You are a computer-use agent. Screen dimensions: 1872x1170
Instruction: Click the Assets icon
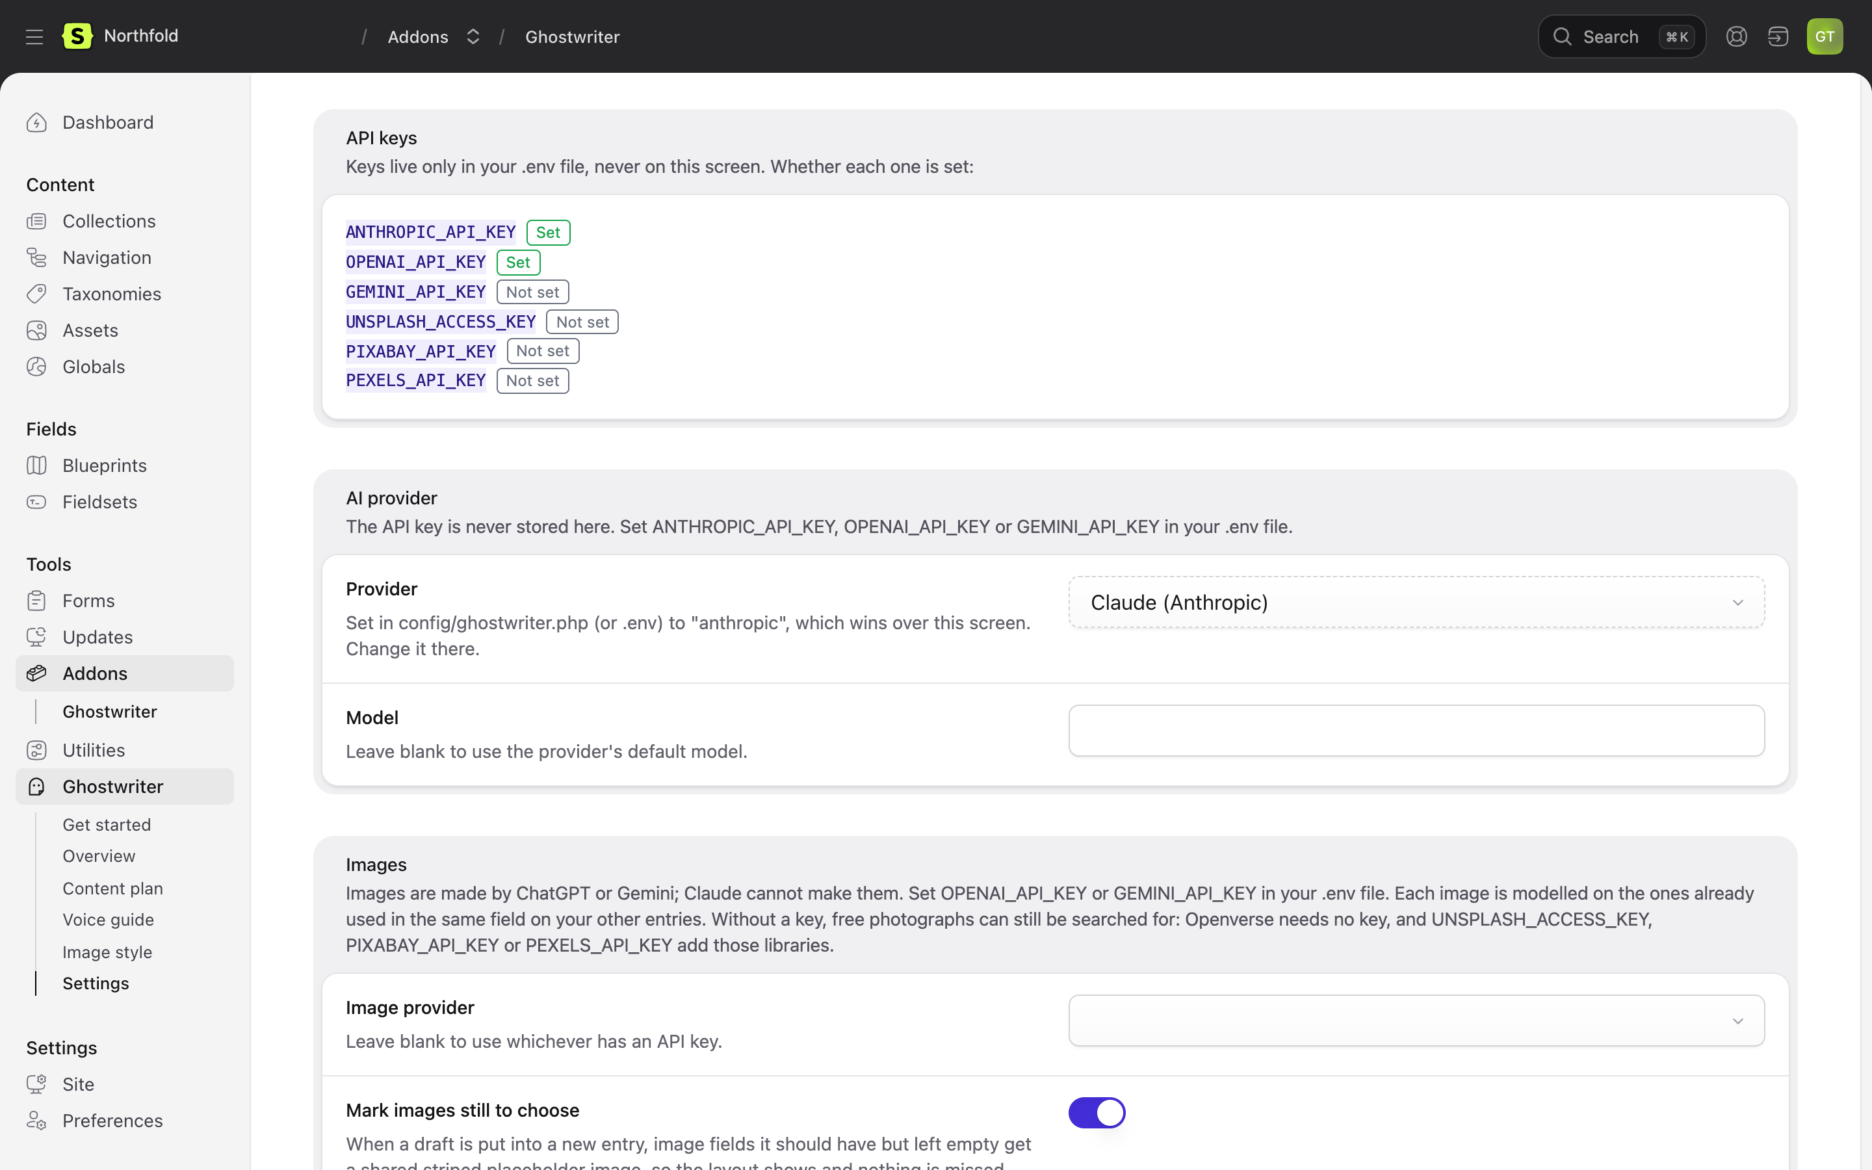click(x=36, y=330)
